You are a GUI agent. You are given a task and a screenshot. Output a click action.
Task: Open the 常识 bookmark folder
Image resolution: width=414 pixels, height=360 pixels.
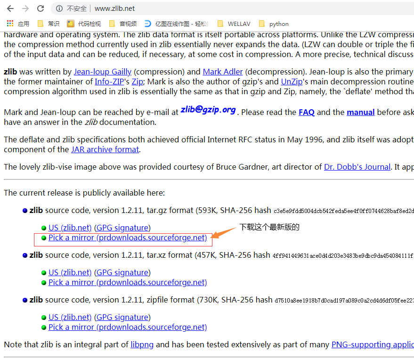click(49, 24)
